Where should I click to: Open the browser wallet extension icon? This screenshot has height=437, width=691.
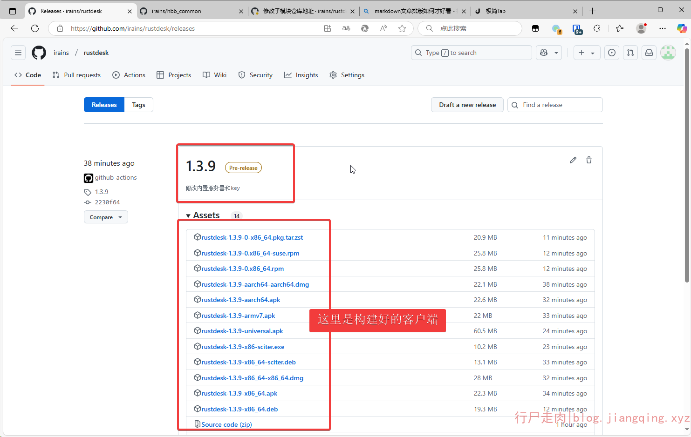(535, 28)
